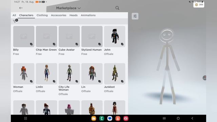Open the search magnifier icon

click(117, 8)
